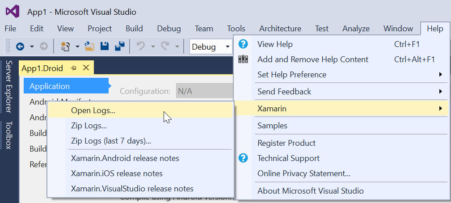Image resolution: width=451 pixels, height=203 pixels.
Task: Click the Save floppy disk icon
Action: pyautogui.click(x=105, y=46)
